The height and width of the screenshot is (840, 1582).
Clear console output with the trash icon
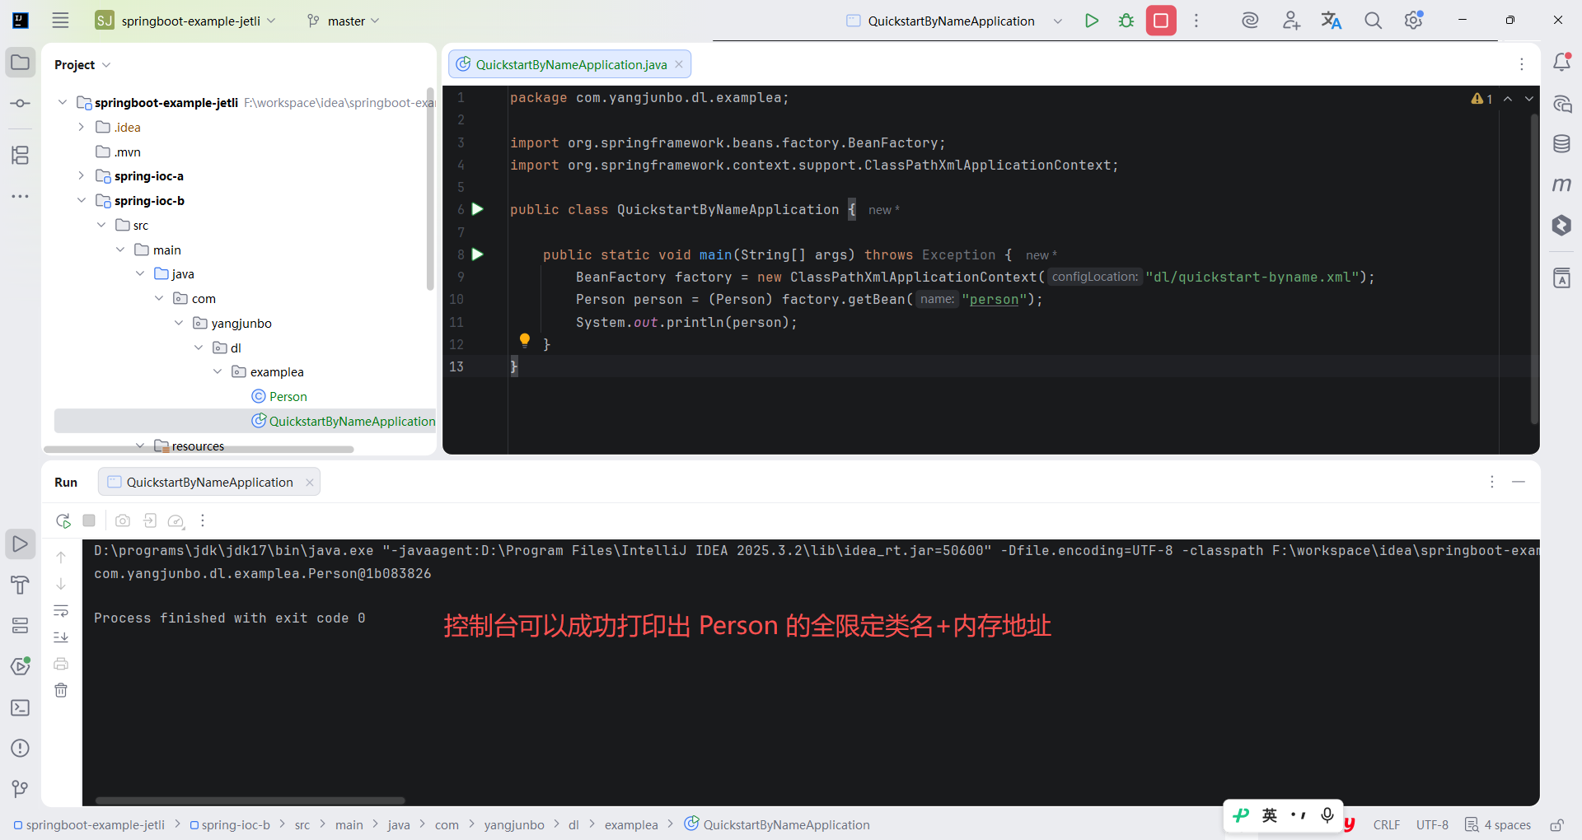pos(61,690)
